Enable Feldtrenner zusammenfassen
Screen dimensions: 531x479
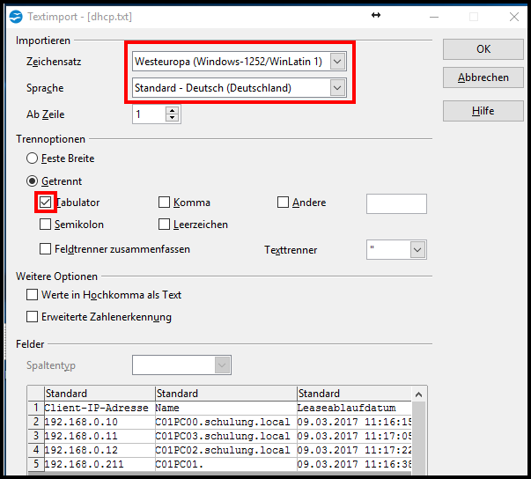point(46,249)
